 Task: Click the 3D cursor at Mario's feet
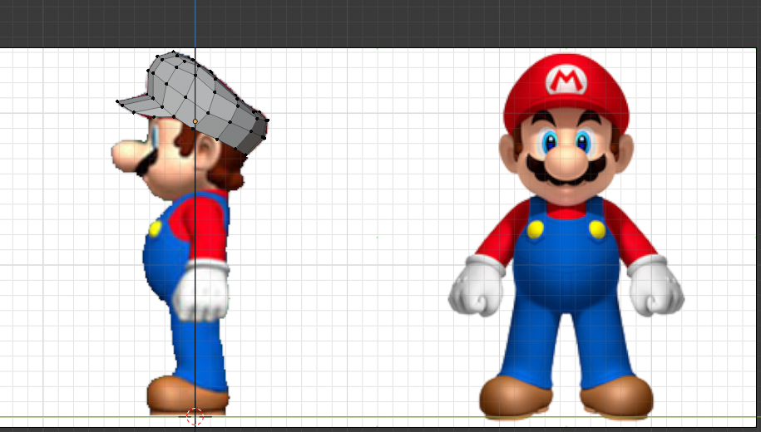pyautogui.click(x=195, y=416)
